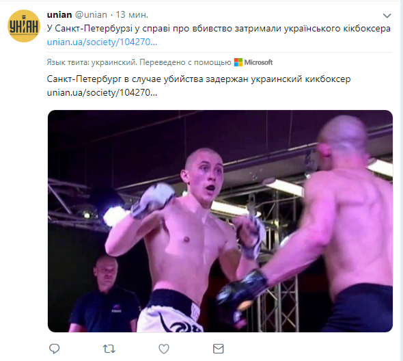The height and width of the screenshot is (361, 403).
Task: Click the Ukrainian tweet headline text
Action: click(219, 28)
